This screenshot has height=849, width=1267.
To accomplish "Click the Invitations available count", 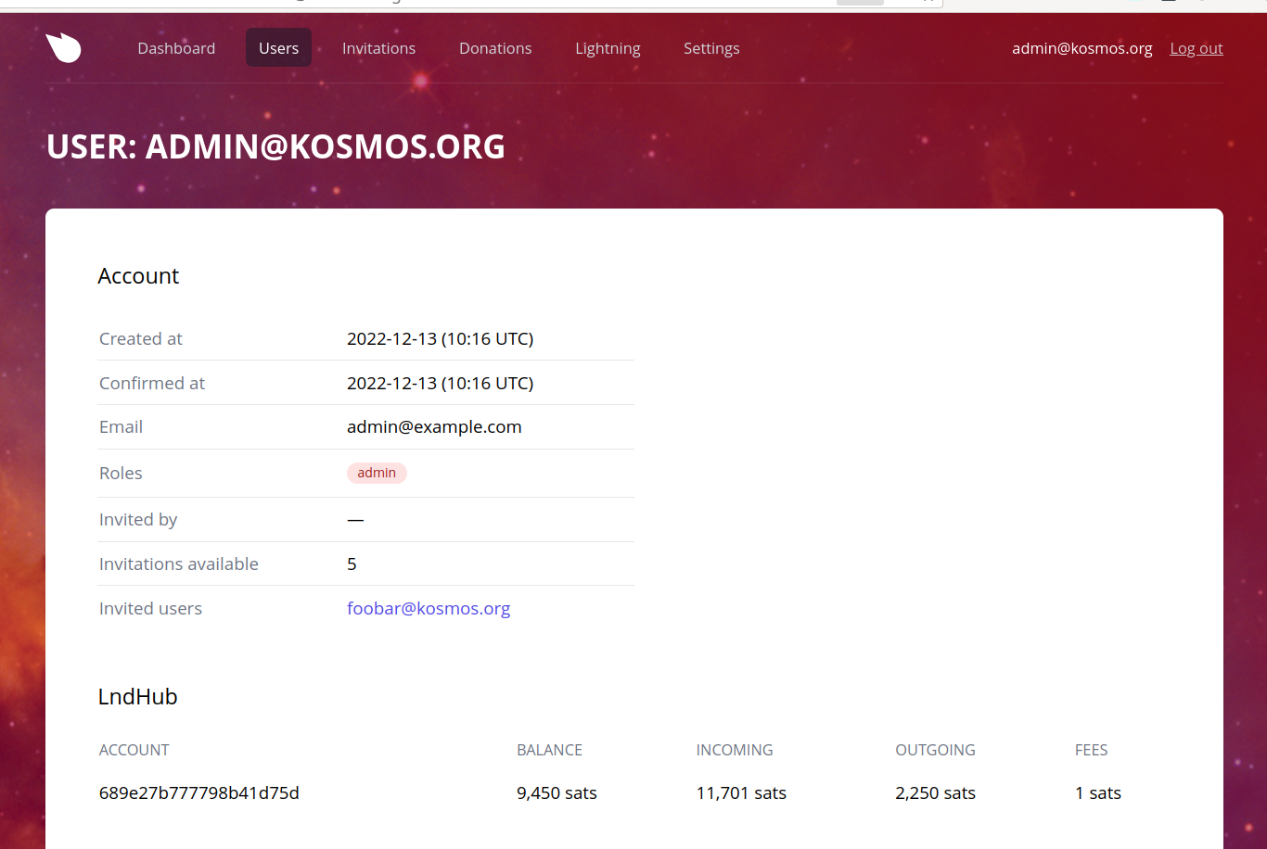I will (x=352, y=564).
